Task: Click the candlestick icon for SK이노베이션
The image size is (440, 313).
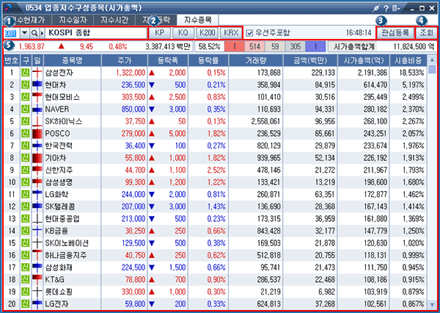Action: coord(37,243)
